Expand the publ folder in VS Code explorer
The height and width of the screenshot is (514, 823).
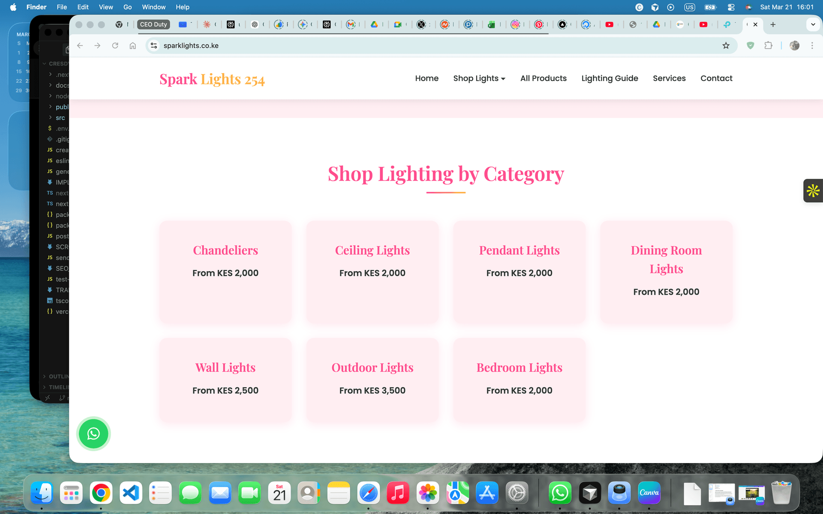point(60,107)
